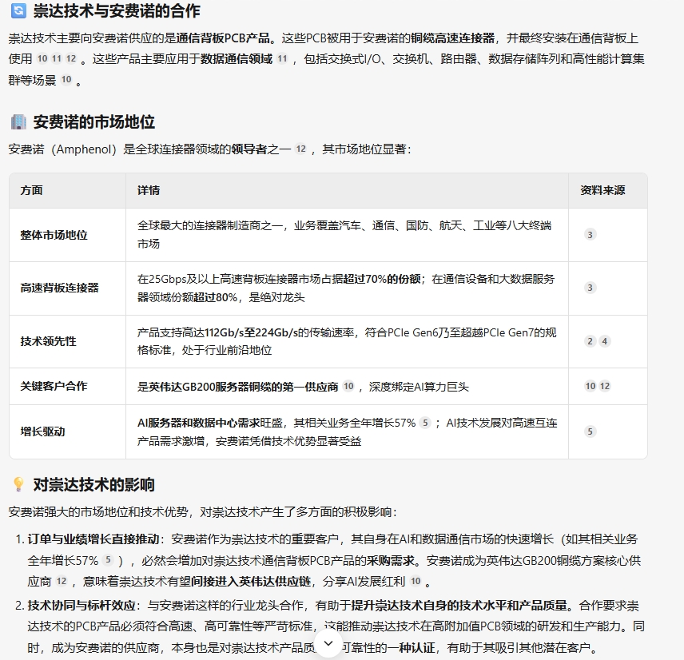Click bold text '通信背板PCB产品'

tap(222, 38)
